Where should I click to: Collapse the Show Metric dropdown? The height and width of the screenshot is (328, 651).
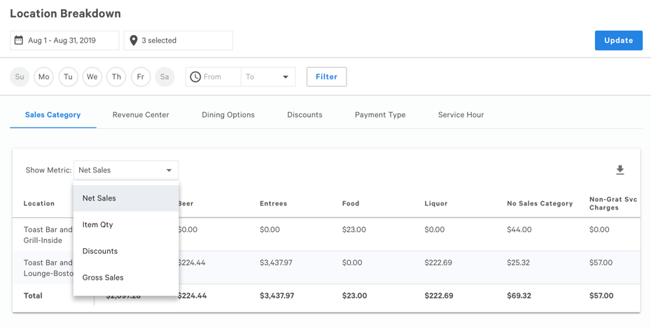pyautogui.click(x=126, y=170)
